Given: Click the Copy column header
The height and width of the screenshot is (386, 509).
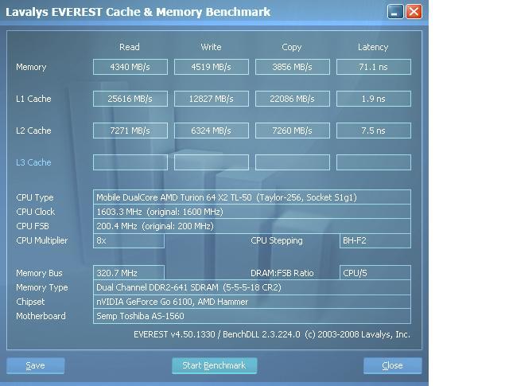Looking at the screenshot, I should pos(292,48).
